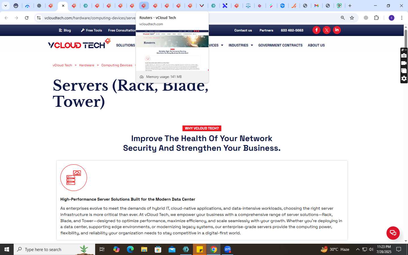Close the active Servers tab
Screen dimensions: 408x255
pos(63,6)
